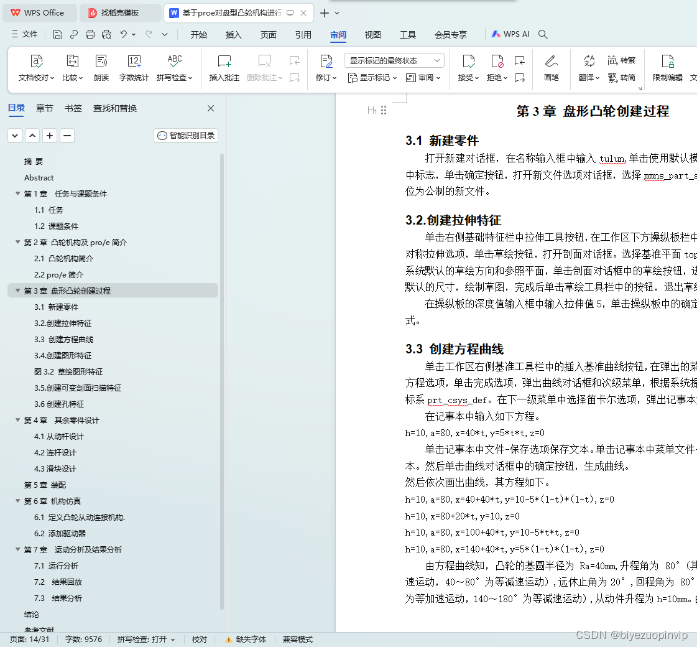Convert text with 简转繁
This screenshot has width=697, height=647.
(x=621, y=60)
